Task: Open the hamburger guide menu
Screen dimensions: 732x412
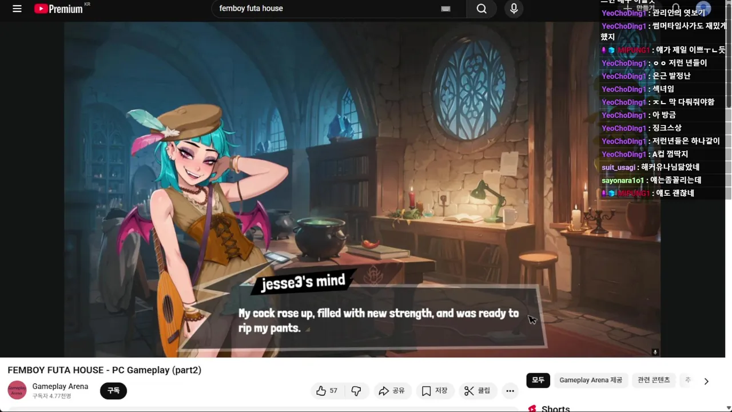Action: coord(17,9)
